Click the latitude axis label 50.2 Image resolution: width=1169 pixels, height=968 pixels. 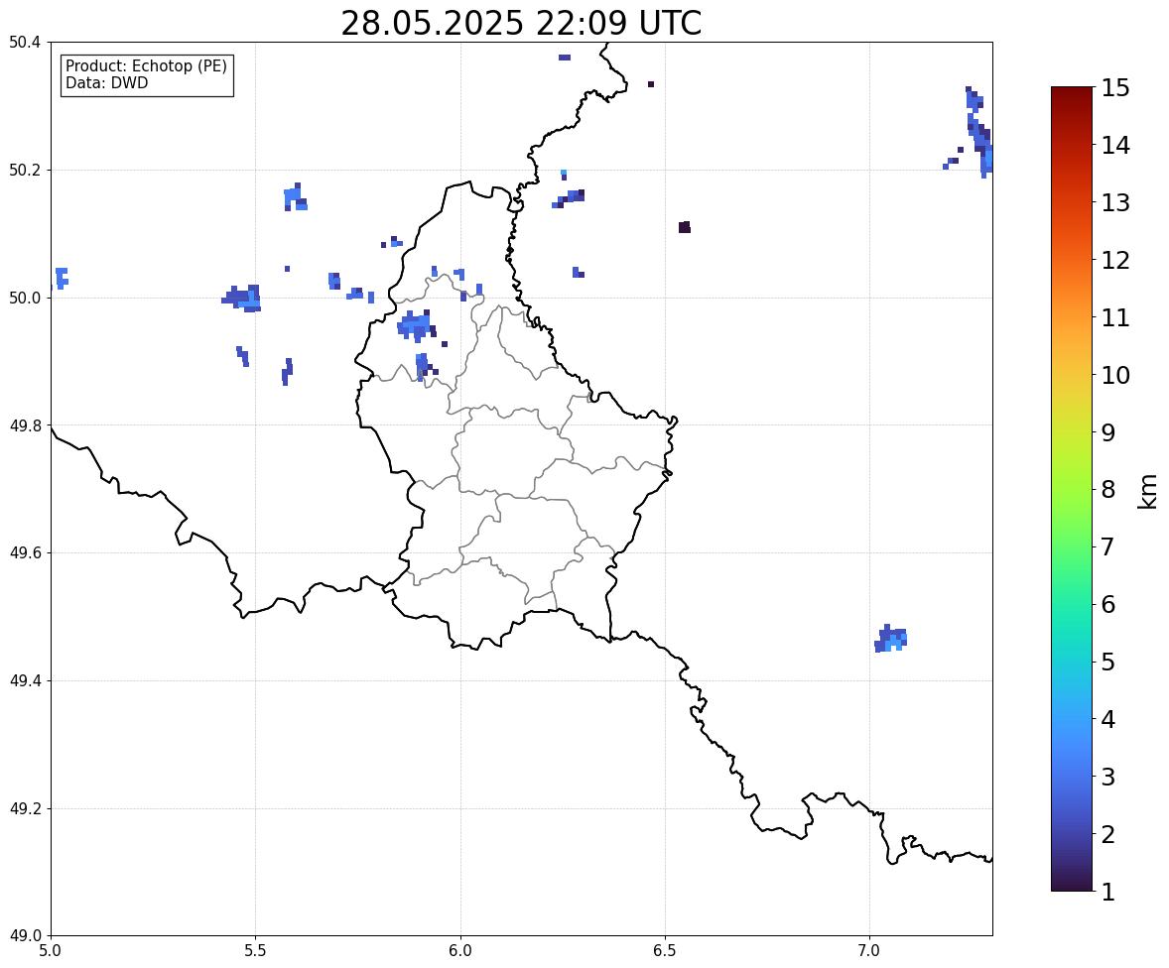click(x=25, y=170)
